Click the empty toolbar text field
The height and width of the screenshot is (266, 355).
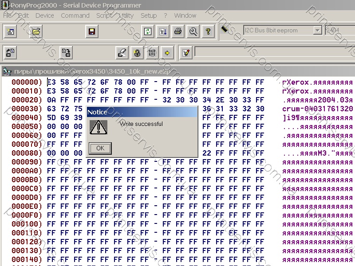[274, 52]
